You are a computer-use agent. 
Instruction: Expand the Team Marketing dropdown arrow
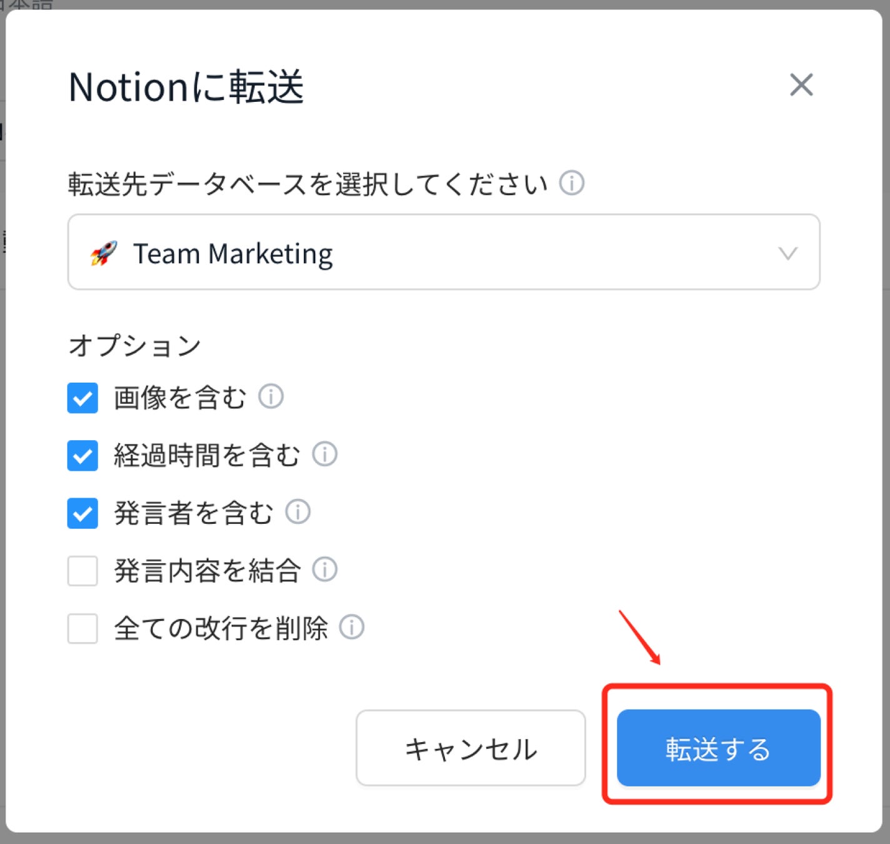point(787,253)
